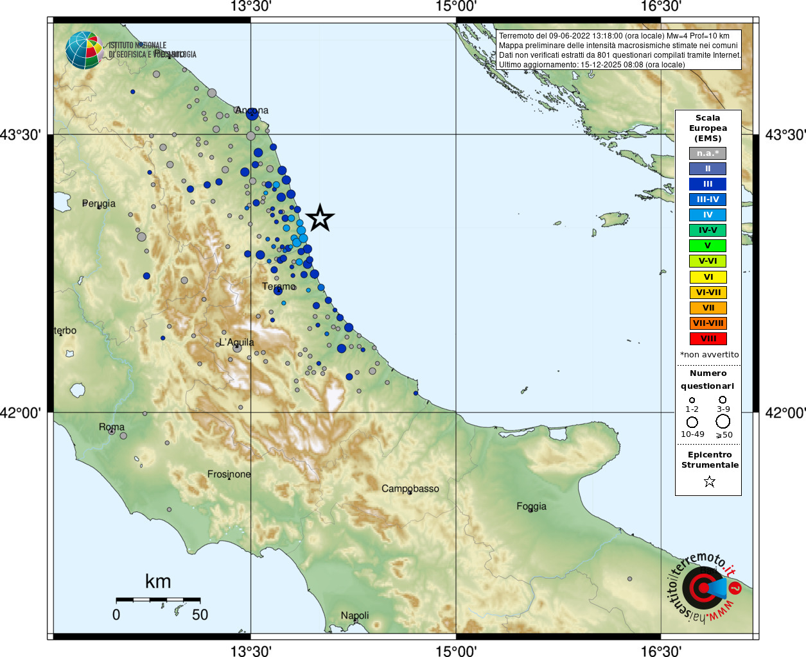Click the ≥50 questionnaires circle symbol
Viewport: 806px width, 657px height.
[x=723, y=422]
